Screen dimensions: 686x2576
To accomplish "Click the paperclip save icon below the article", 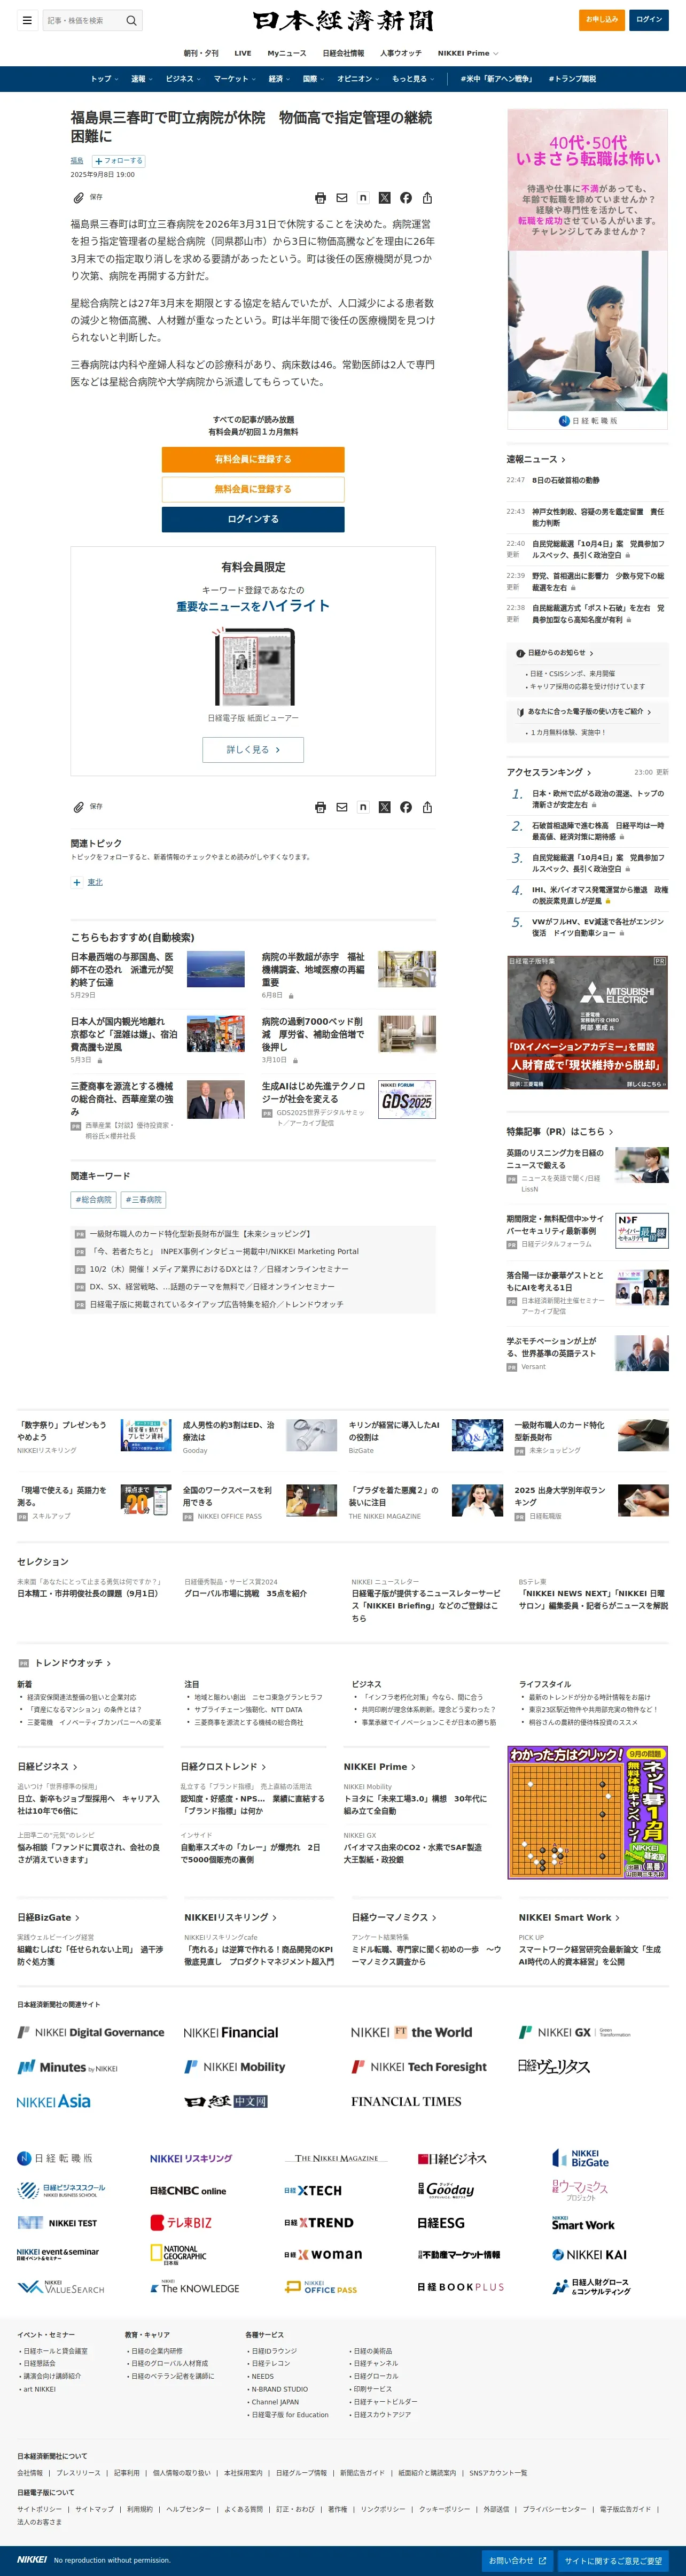I will pyautogui.click(x=78, y=807).
